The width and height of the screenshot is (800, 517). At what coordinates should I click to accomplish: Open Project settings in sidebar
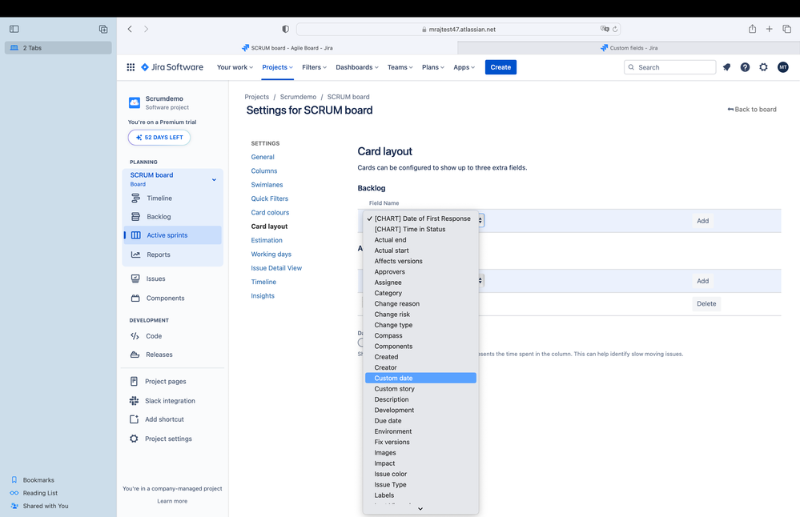point(172,439)
